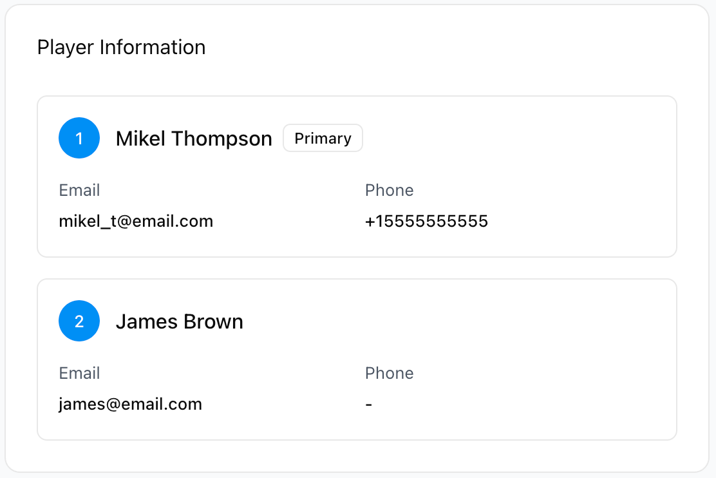Click the Phone label under Mikel Thompson
This screenshot has height=478, width=716.
pos(389,191)
